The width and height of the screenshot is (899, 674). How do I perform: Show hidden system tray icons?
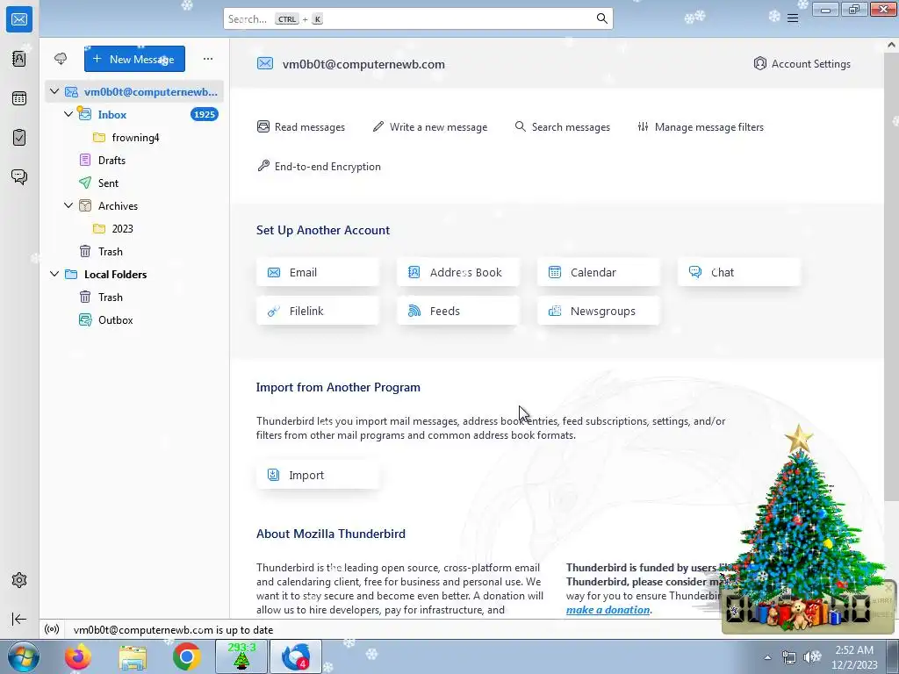767,657
